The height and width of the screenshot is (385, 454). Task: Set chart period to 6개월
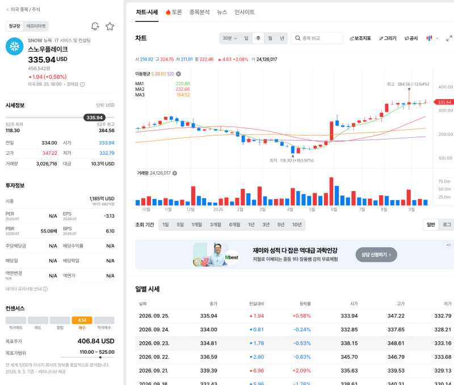click(234, 225)
